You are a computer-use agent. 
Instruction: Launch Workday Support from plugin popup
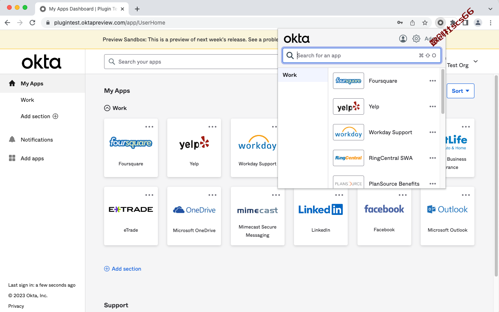tap(384, 132)
